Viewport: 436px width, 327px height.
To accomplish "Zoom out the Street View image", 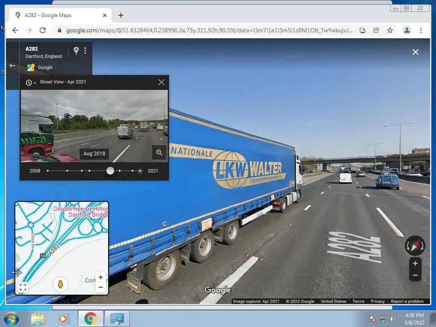I will pyautogui.click(x=415, y=275).
